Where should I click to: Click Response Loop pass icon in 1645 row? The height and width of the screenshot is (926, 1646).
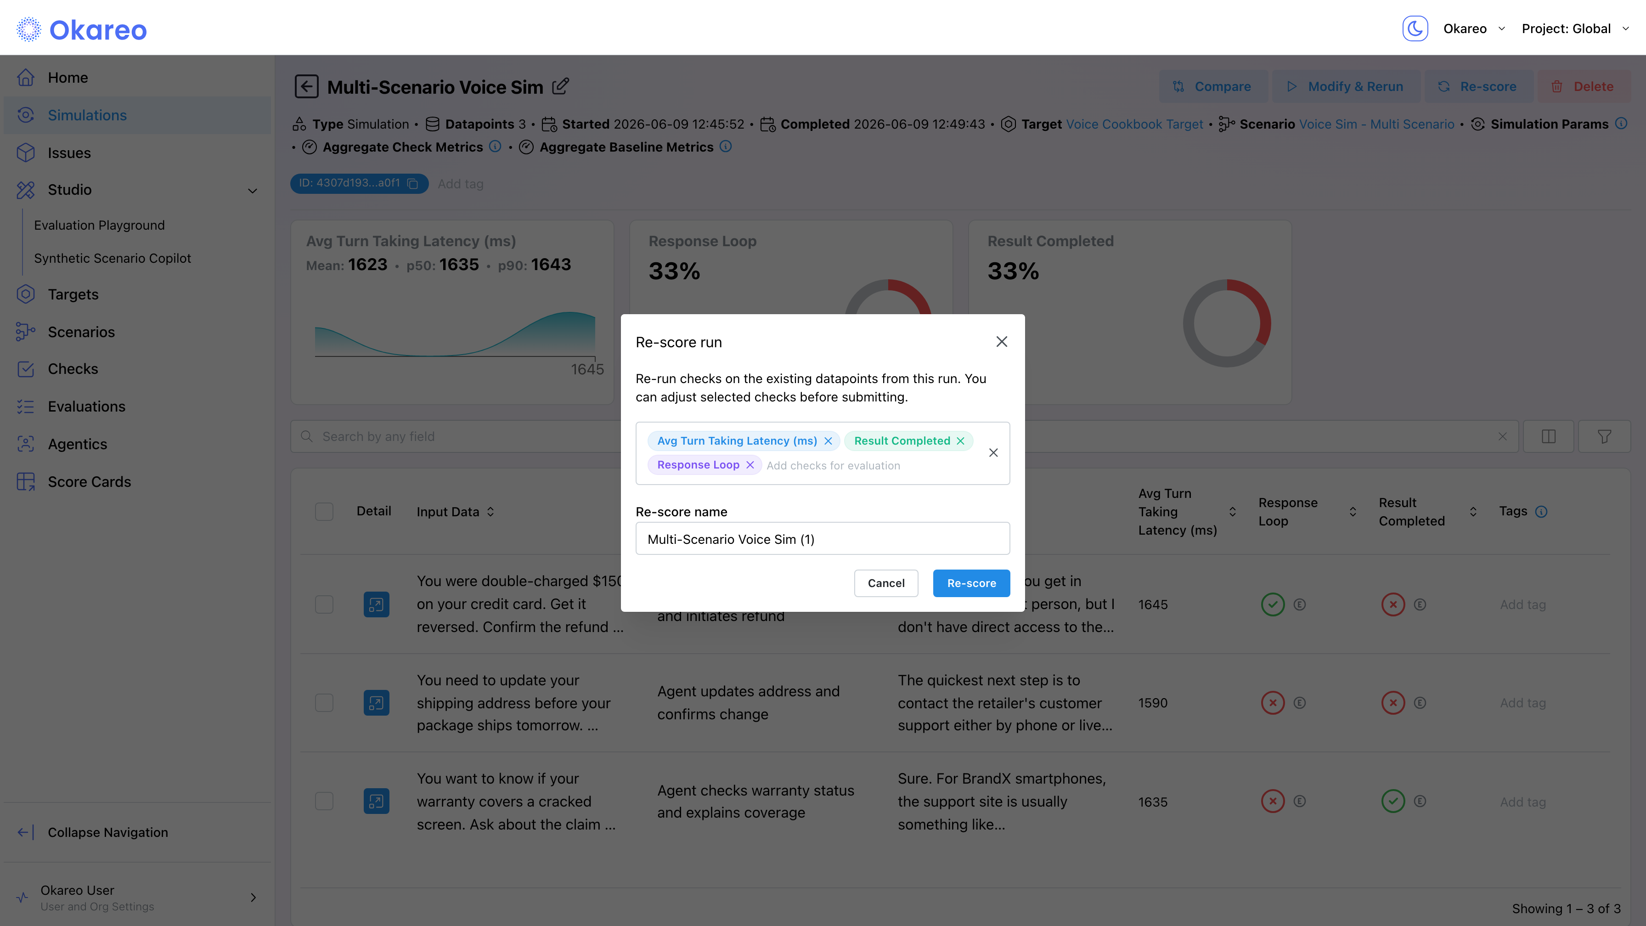tap(1272, 604)
